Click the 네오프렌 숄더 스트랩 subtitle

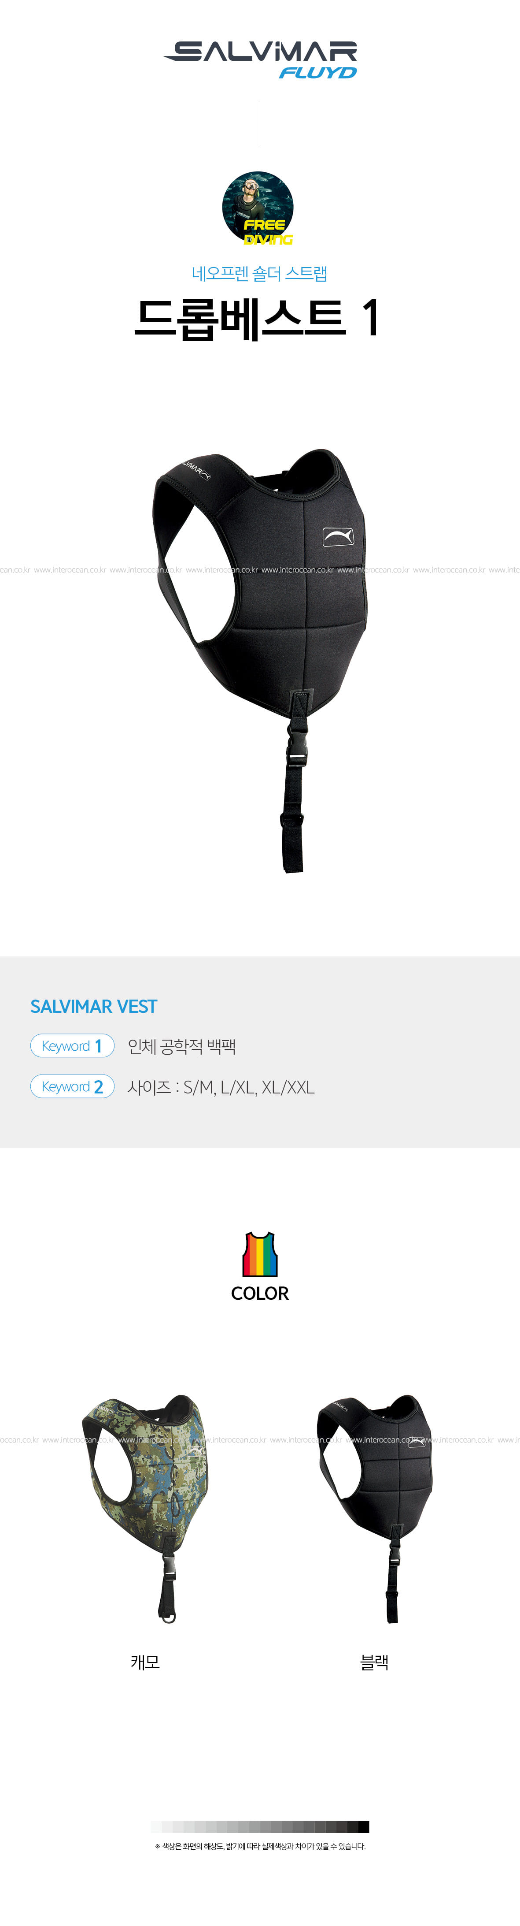point(260,273)
